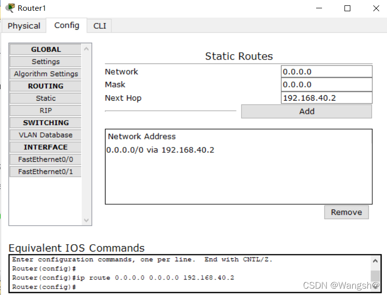This screenshot has width=387, height=295.
Task: Select the 0.0.0.0/0 via 192.168.40.2 route
Action: pos(161,150)
